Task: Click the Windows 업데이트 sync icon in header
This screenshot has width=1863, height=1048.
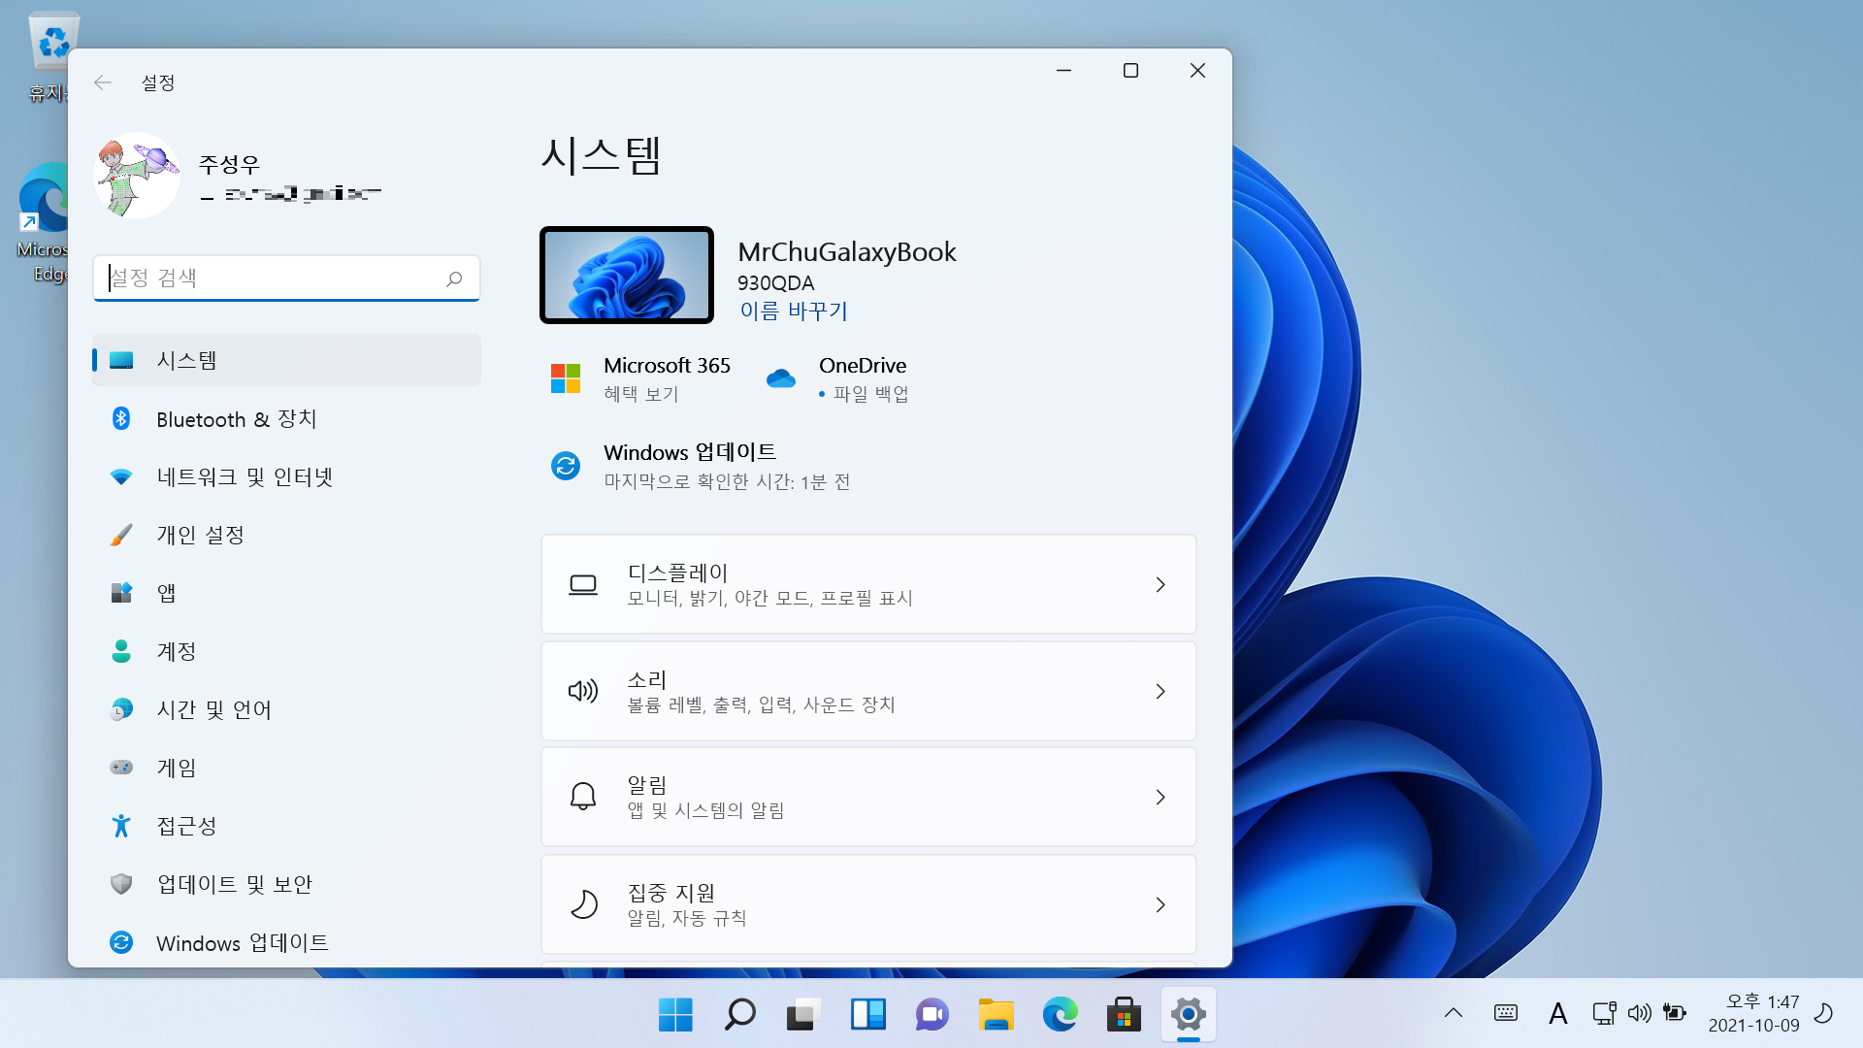Action: [x=566, y=466]
